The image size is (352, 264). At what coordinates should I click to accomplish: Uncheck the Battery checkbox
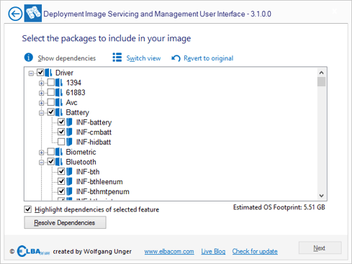(x=50, y=112)
